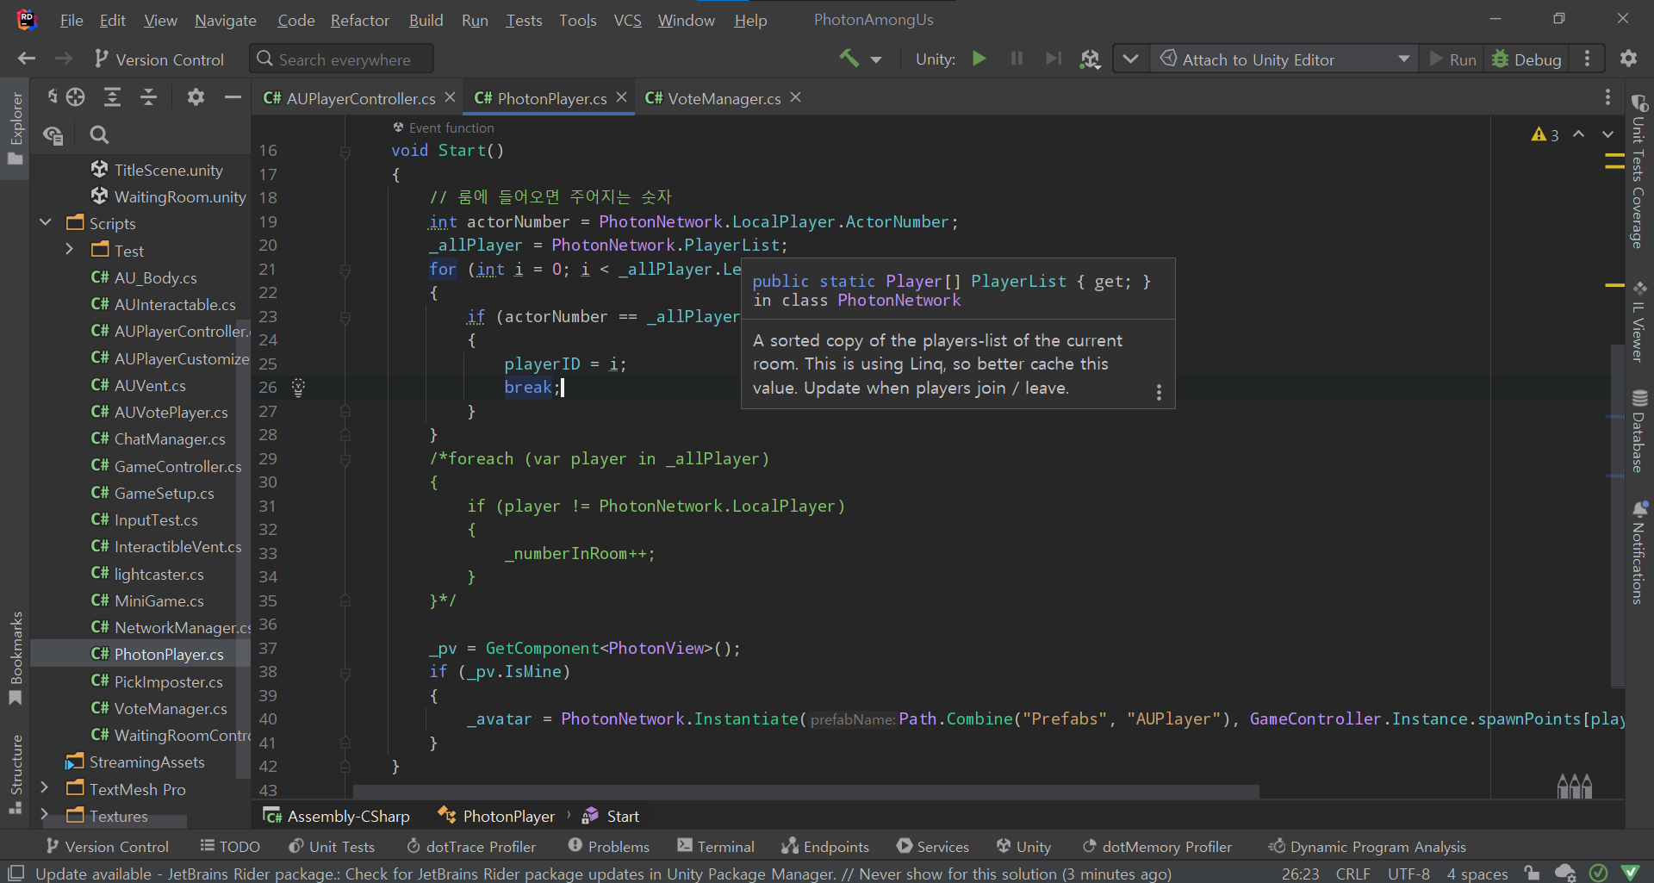The image size is (1654, 883).
Task: Close the AUPlayerController.cs editor tab
Action: coord(450,97)
